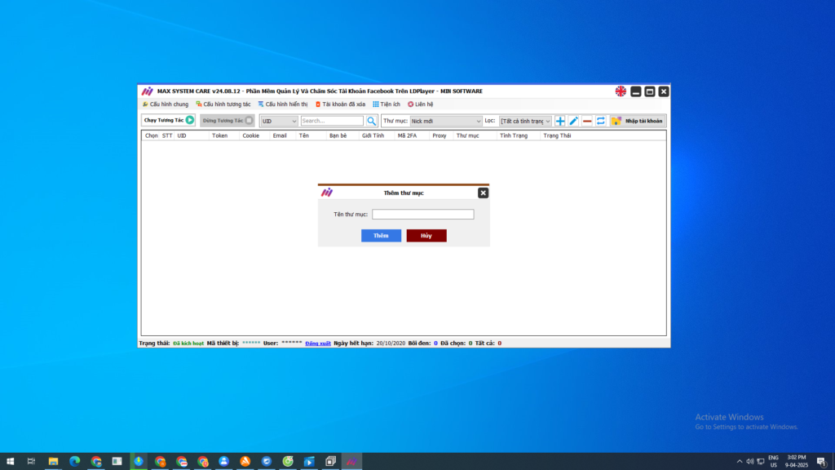This screenshot has width=835, height=470.
Task: Start the Chạy Tương Tác button
Action: tap(169, 121)
